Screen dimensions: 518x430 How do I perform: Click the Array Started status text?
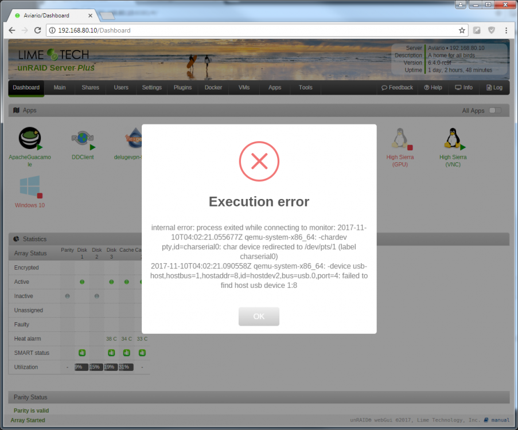[x=28, y=420]
